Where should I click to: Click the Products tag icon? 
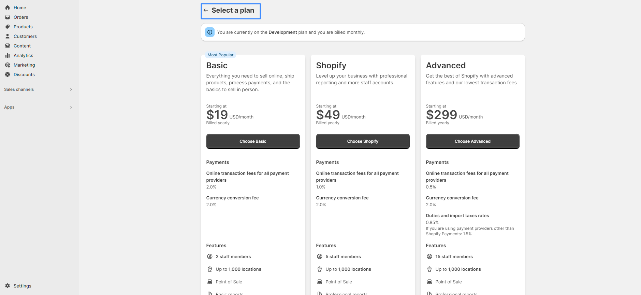point(8,27)
